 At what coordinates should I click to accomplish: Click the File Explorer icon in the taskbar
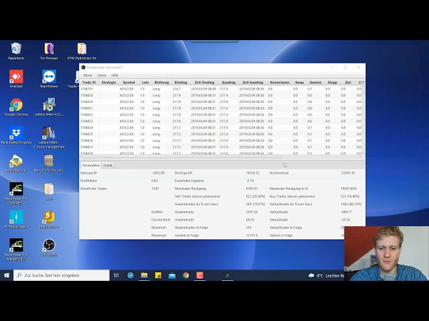(x=144, y=275)
